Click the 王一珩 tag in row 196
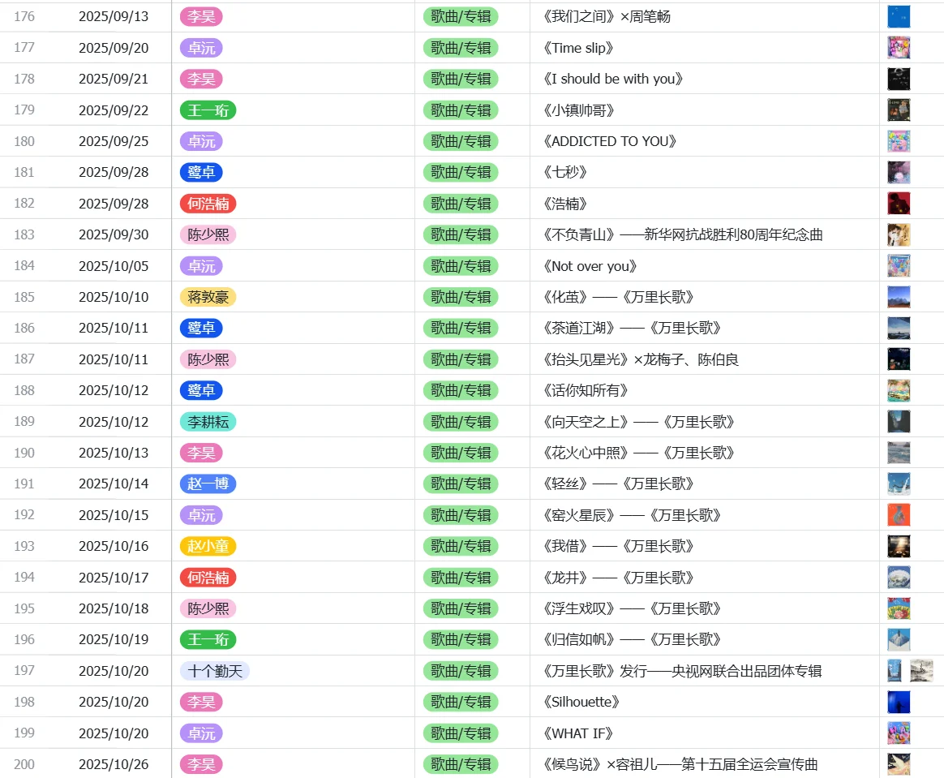Screen dimensions: 944x778 point(208,639)
